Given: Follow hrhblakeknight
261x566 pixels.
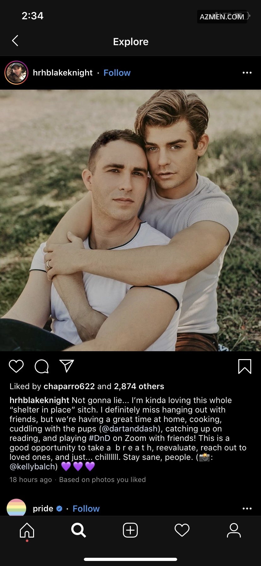Looking at the screenshot, I should (x=117, y=73).
